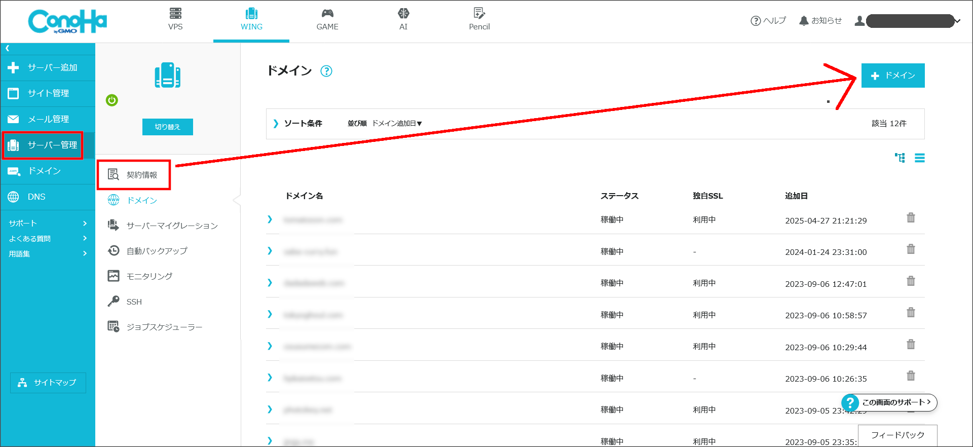Click trash icon for 2024-01-24 domain
This screenshot has height=447, width=973.
[911, 249]
